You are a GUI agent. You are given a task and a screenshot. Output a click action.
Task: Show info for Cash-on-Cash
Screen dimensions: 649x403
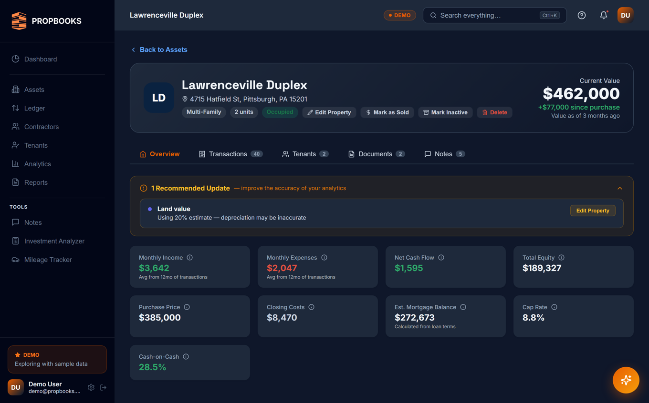click(x=186, y=357)
